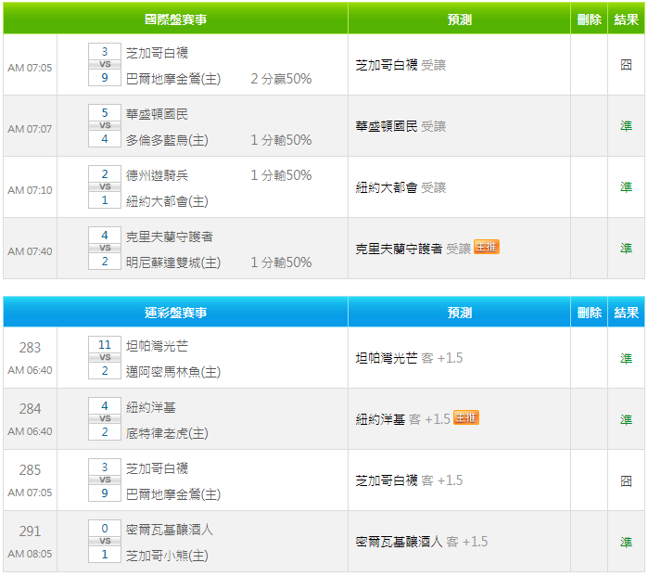This screenshot has width=648, height=576.
Task: Click the 囧 result for 芝加哥白襪 受讓
Action: click(x=626, y=65)
